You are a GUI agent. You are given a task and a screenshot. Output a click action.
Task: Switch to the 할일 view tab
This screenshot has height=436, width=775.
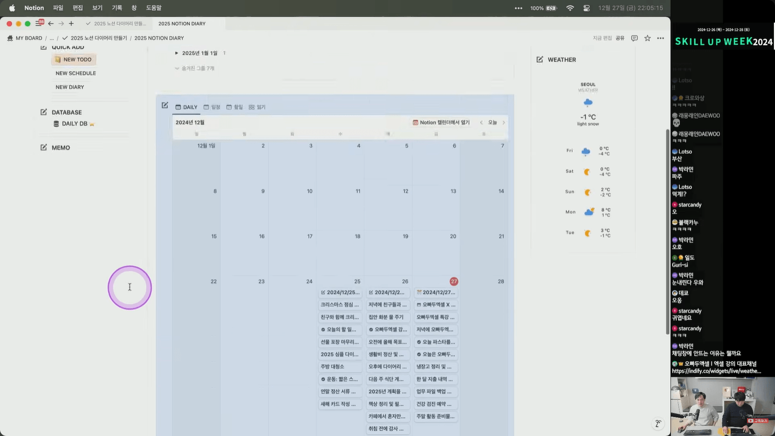[x=234, y=107]
